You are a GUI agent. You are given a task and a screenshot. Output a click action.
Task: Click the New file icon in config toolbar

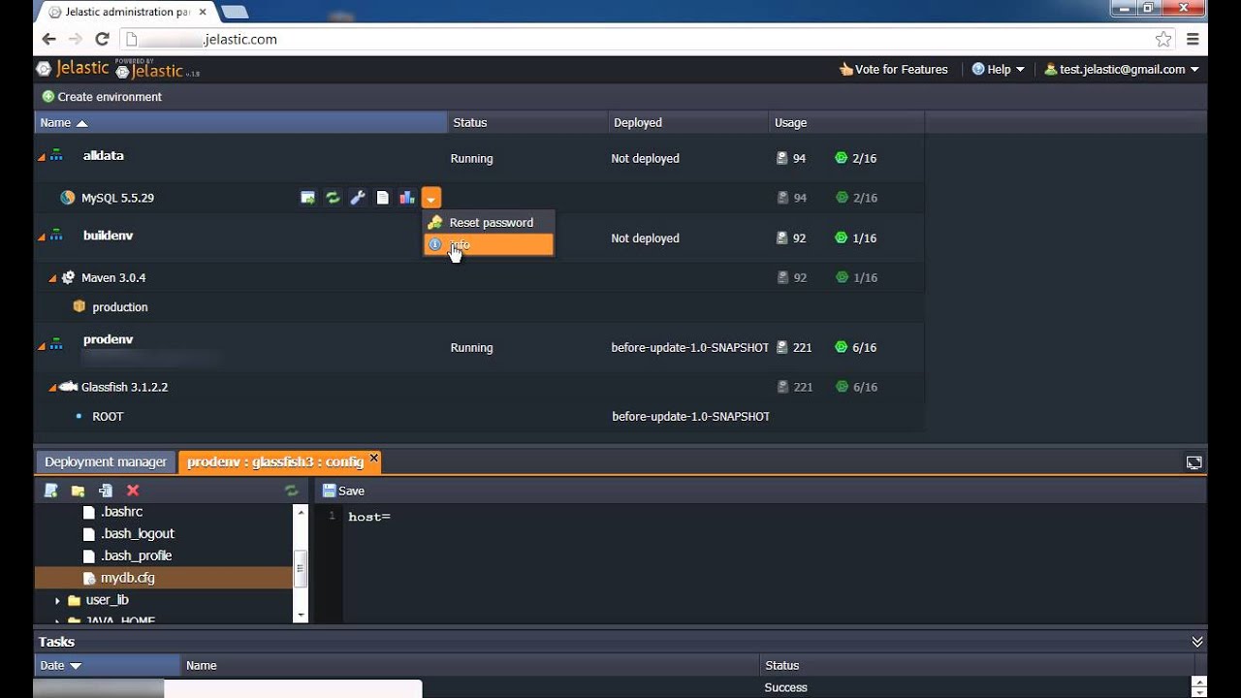51,491
